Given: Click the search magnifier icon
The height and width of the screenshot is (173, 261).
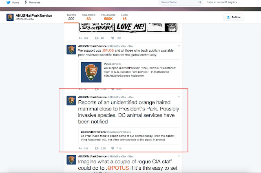Looking at the screenshot, I should tap(199, 2).
